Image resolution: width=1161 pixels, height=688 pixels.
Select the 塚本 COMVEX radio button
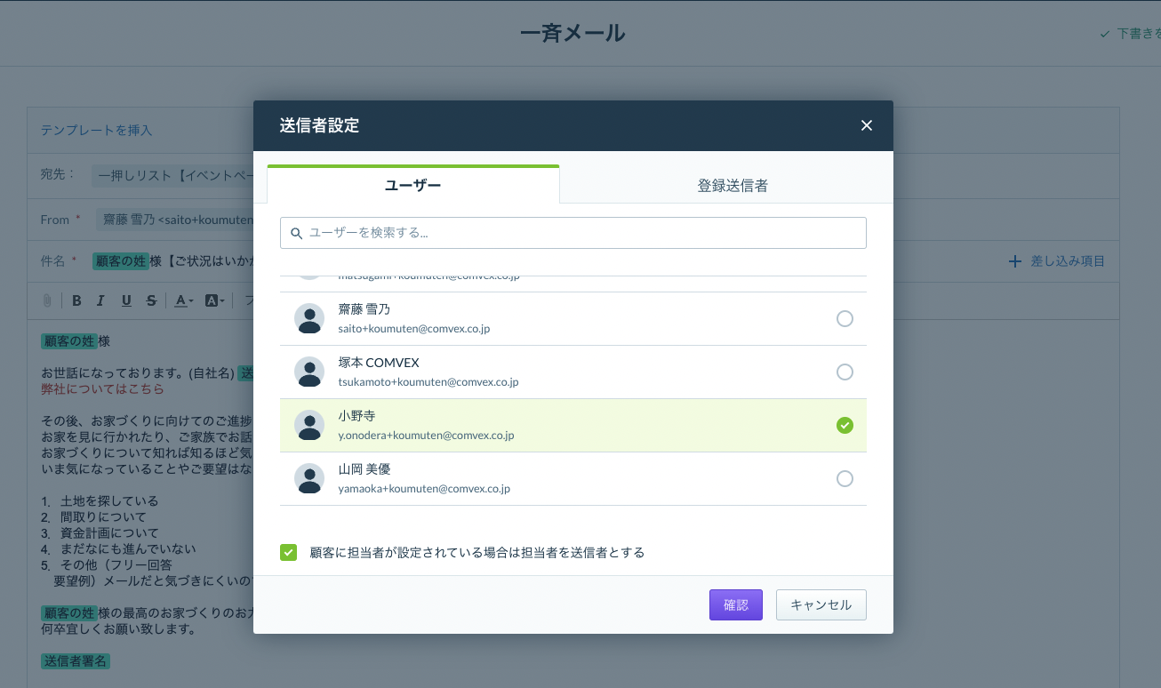(x=845, y=372)
